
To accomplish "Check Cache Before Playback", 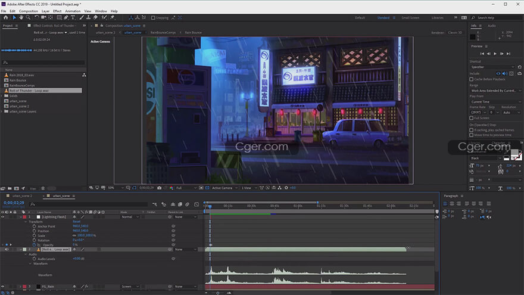I will pos(471,79).
